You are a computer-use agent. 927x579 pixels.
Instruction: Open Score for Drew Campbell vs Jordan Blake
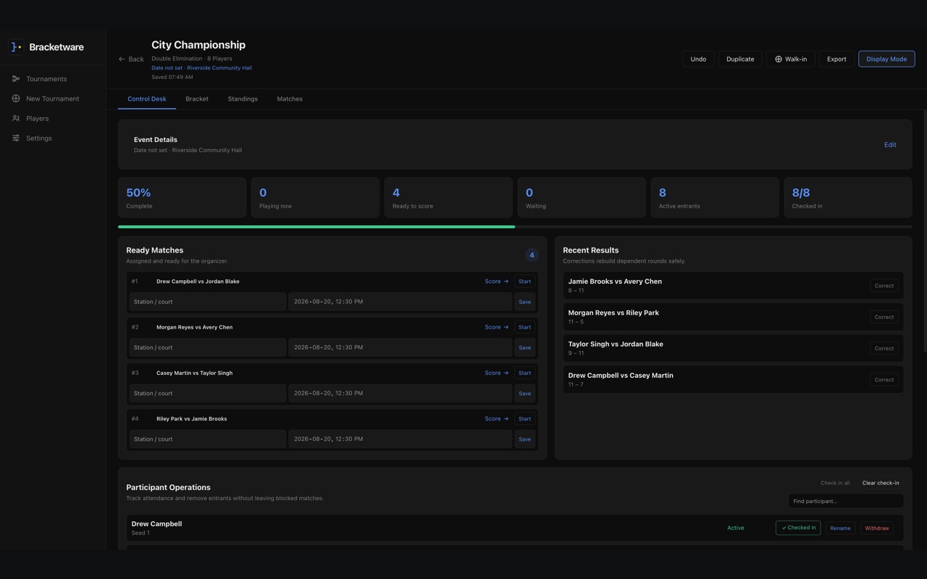pyautogui.click(x=497, y=282)
